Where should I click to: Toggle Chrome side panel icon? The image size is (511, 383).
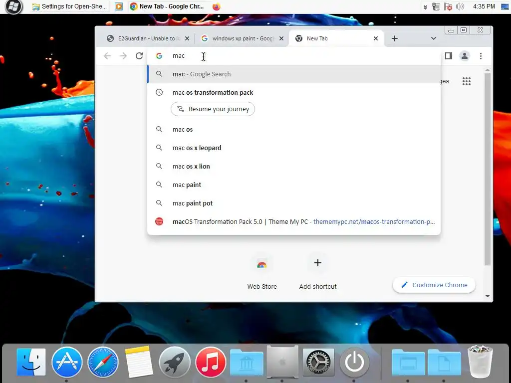(449, 56)
